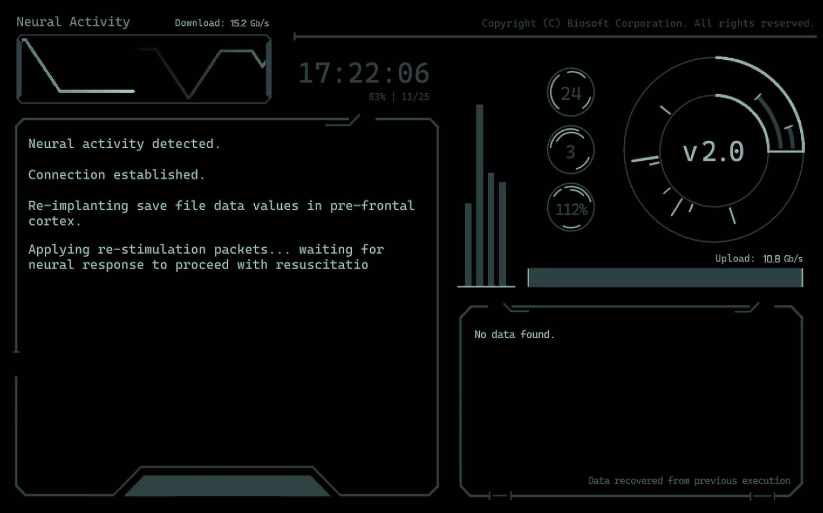Select the circular 3 gauge icon
This screenshot has height=513, width=823.
(x=570, y=149)
